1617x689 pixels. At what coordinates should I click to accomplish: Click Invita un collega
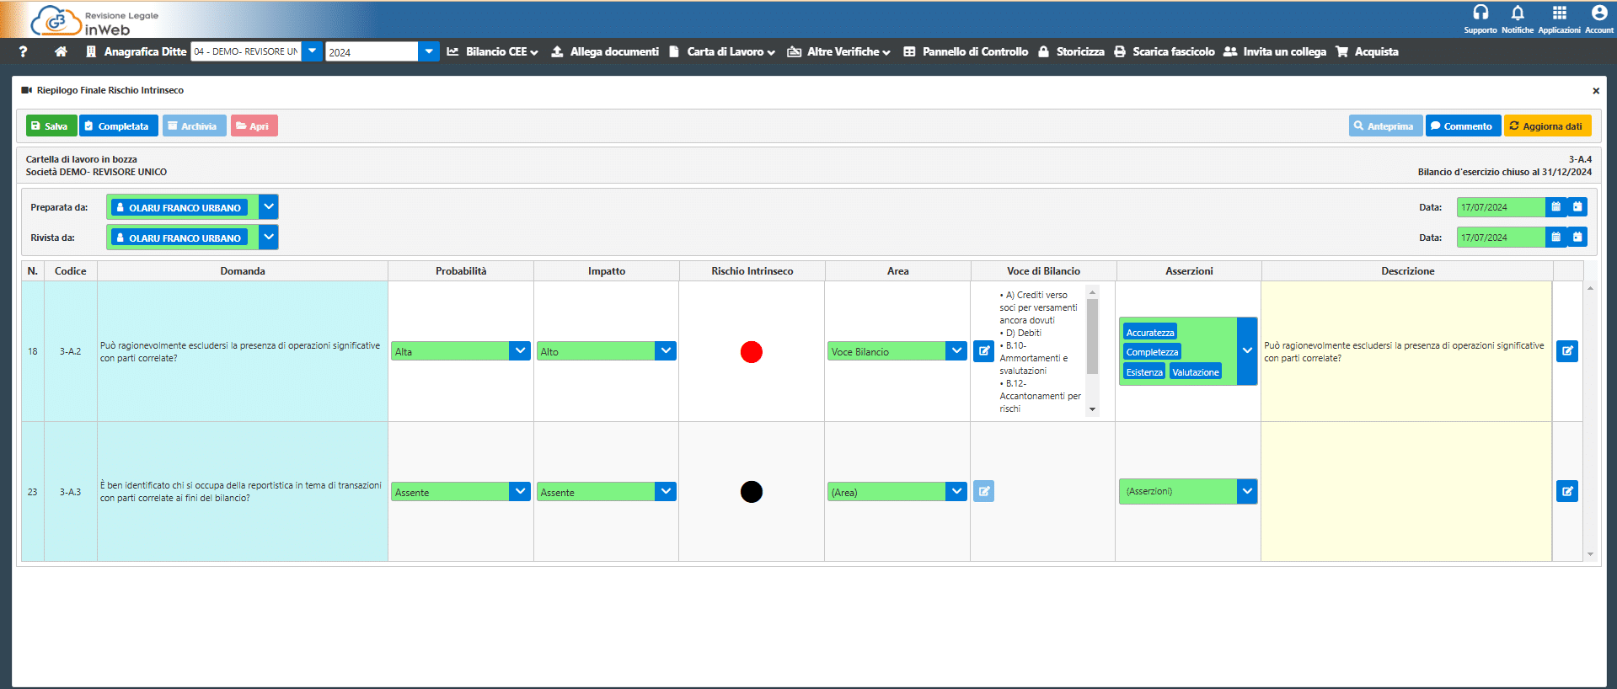1275,51
